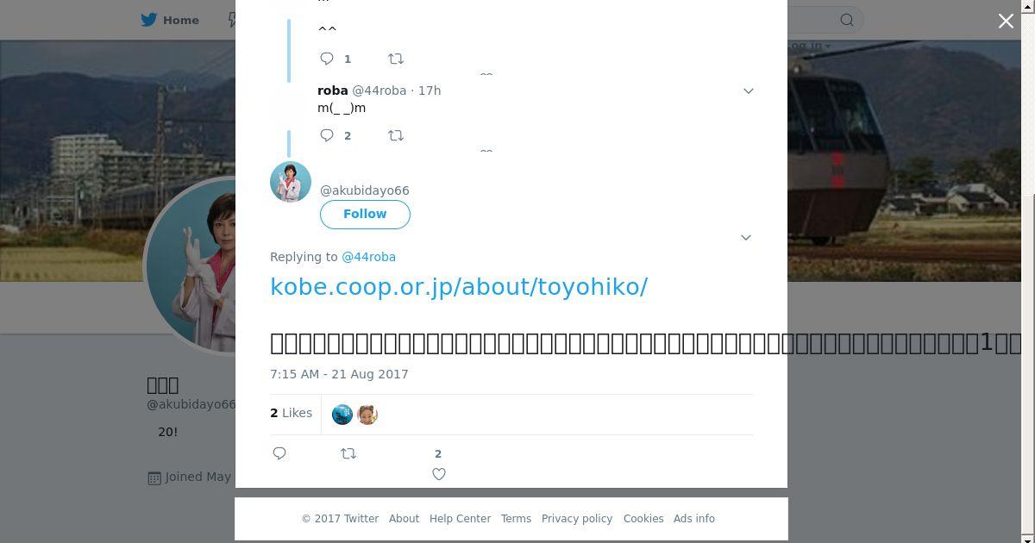Close the tweet overlay
The height and width of the screenshot is (543, 1035).
(1006, 21)
